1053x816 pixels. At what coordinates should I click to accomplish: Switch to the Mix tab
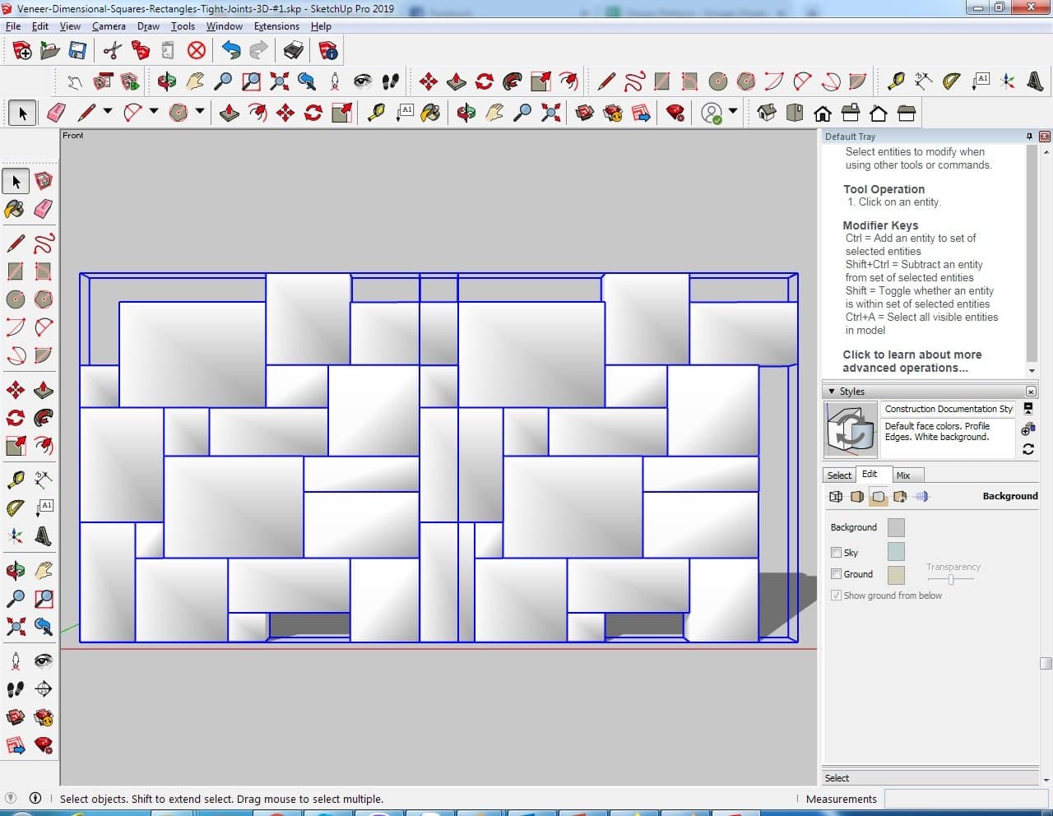pos(903,475)
